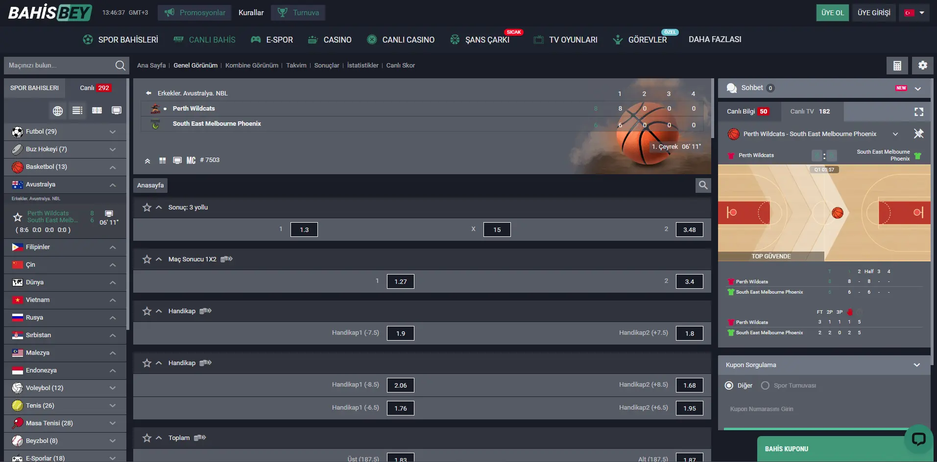Click the ÜYE OL button
The height and width of the screenshot is (462, 937).
(x=833, y=13)
